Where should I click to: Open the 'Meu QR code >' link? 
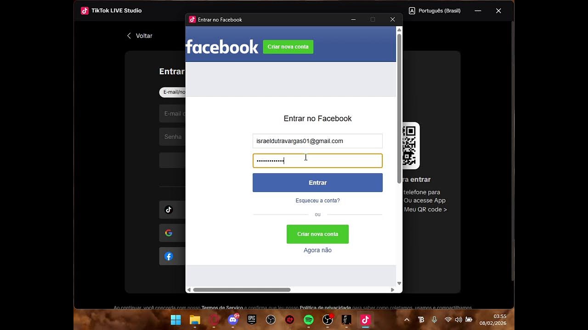(425, 209)
